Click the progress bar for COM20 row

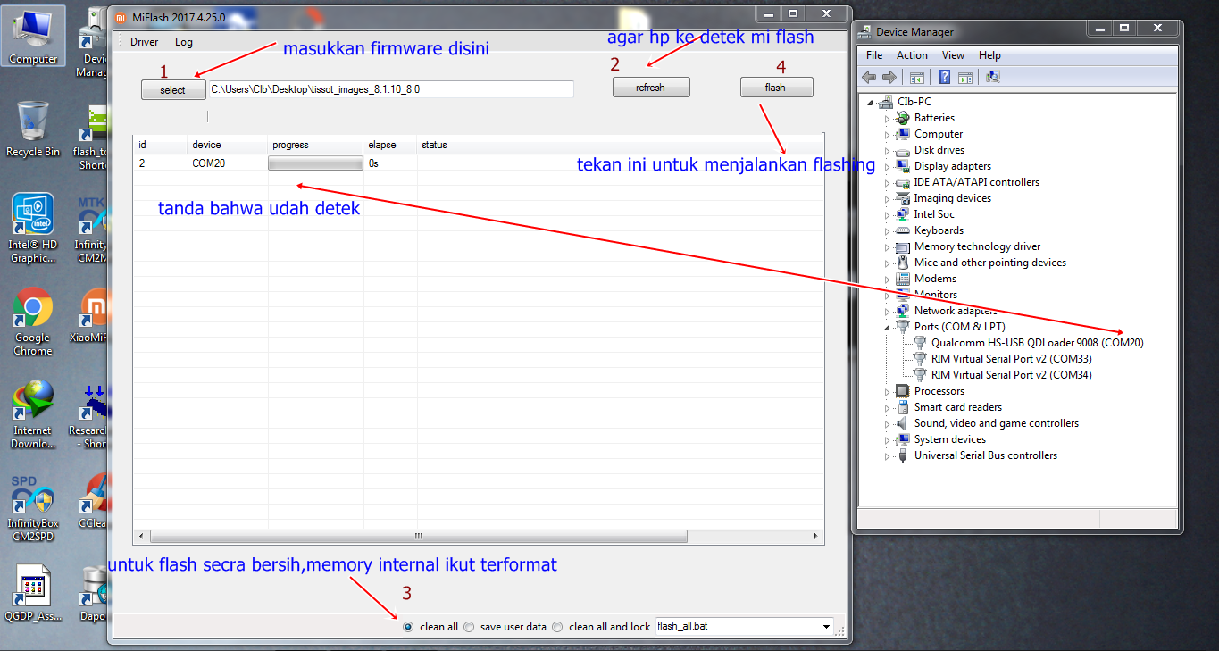tap(315, 163)
